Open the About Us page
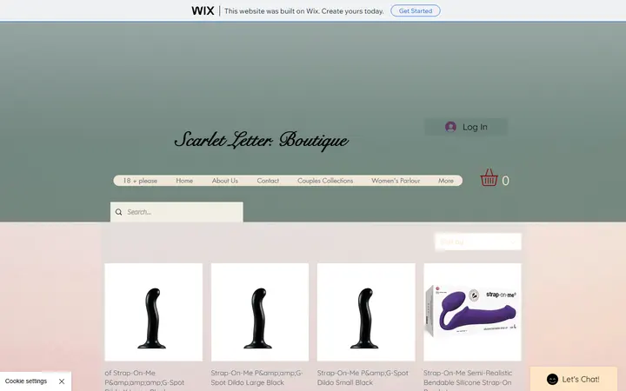 (225, 181)
